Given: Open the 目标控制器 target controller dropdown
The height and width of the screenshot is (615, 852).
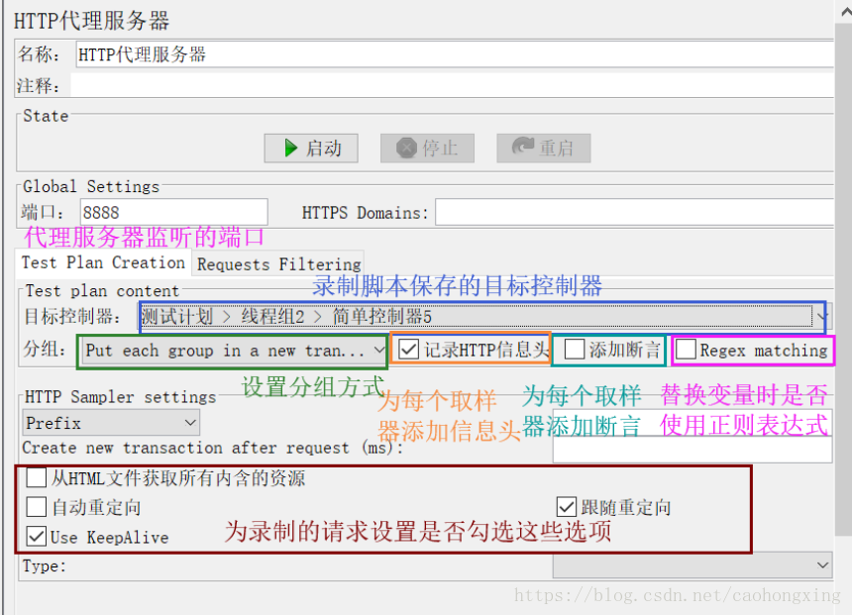Looking at the screenshot, I should click(x=482, y=316).
